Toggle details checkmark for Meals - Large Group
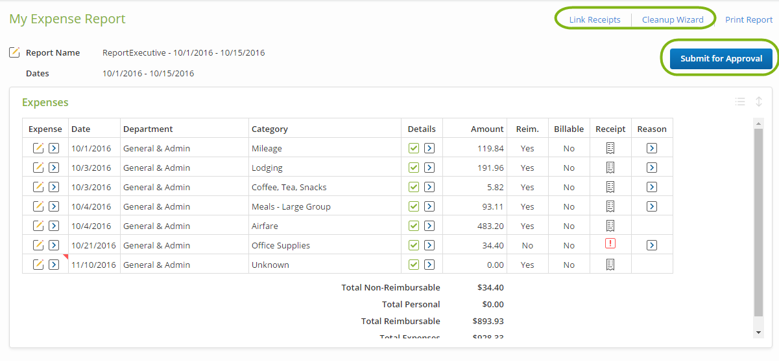The height and width of the screenshot is (361, 779). tap(414, 206)
